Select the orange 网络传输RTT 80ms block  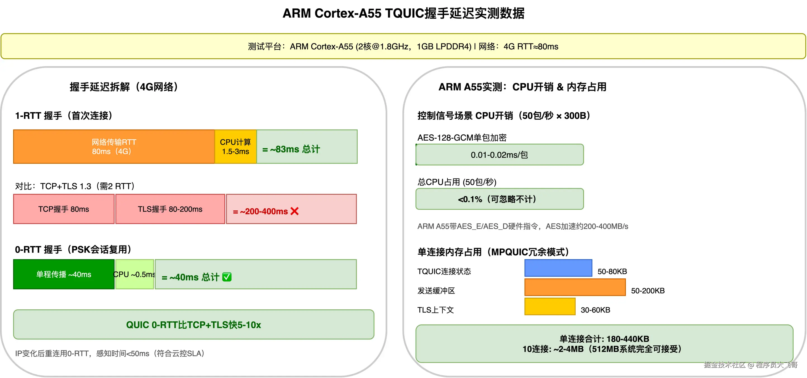(x=114, y=147)
